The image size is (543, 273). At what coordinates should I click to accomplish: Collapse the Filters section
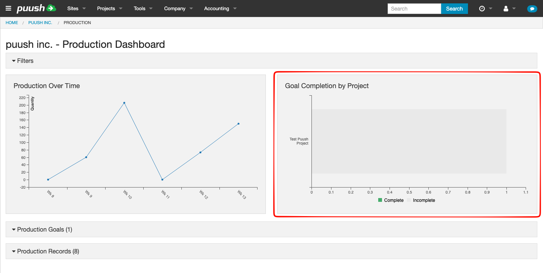pos(25,61)
